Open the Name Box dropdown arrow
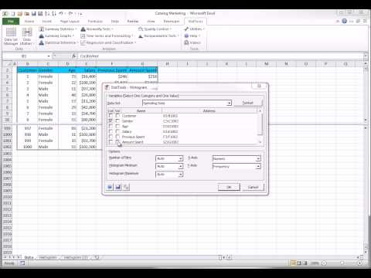371x278 pixels. [49, 56]
